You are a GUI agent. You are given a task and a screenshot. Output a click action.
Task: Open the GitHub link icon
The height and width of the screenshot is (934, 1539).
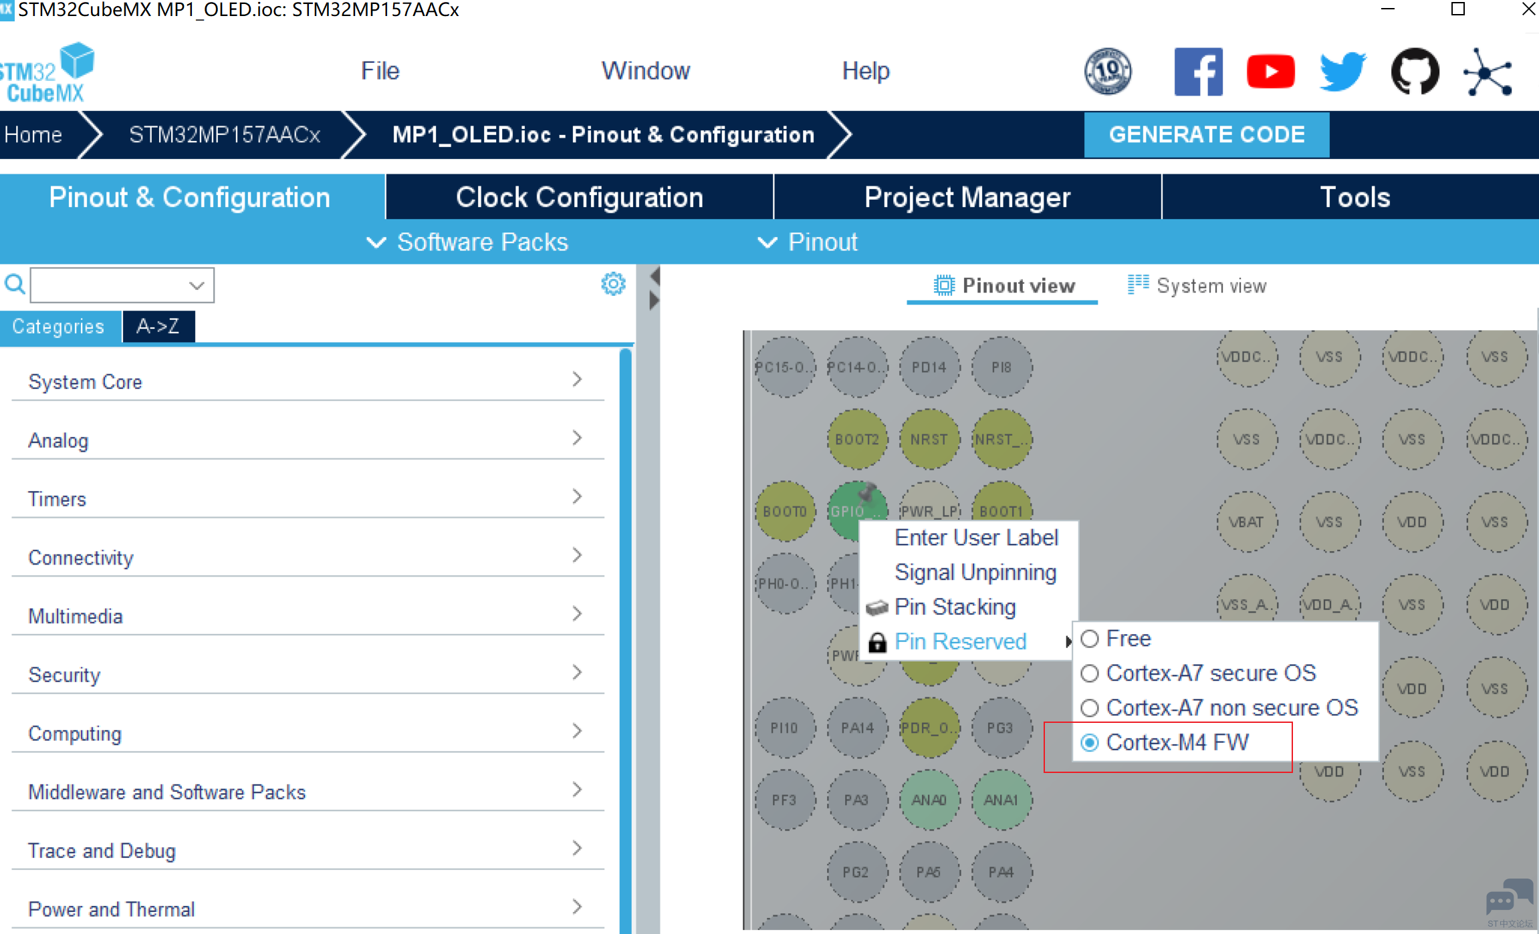click(1415, 71)
